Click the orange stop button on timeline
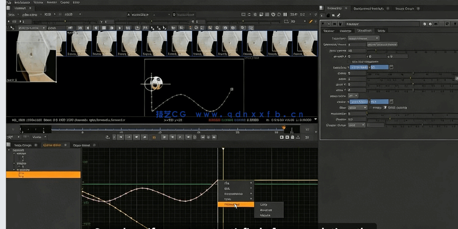 point(154,137)
